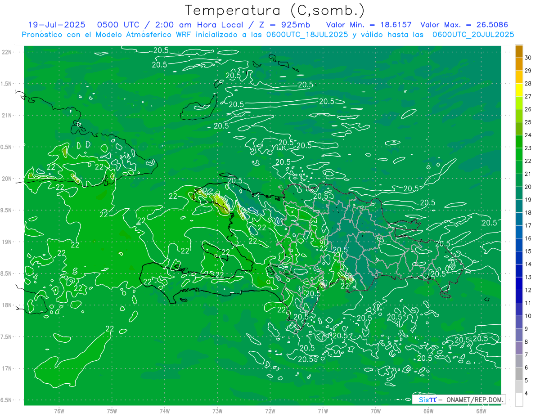The height and width of the screenshot is (417, 540).
Task: Click the "0600UTC_18JUL2025" initialization time
Action: [x=307, y=35]
